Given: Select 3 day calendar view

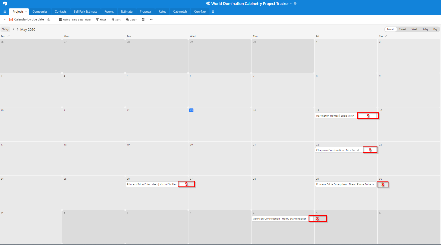Looking at the screenshot, I should tap(425, 29).
